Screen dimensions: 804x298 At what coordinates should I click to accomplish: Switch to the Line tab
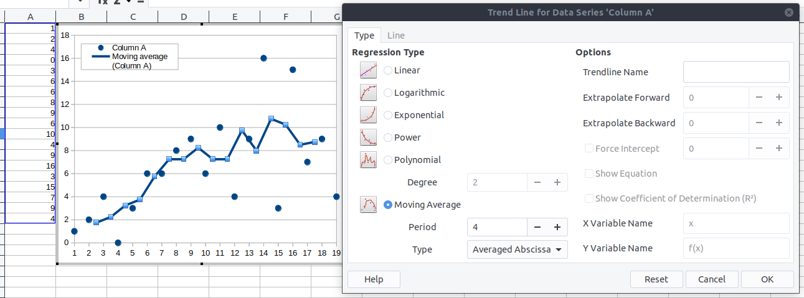(396, 35)
